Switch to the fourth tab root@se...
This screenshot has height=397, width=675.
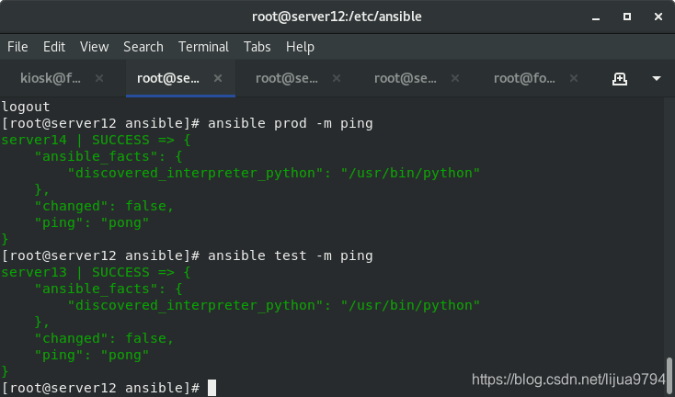[x=405, y=78]
